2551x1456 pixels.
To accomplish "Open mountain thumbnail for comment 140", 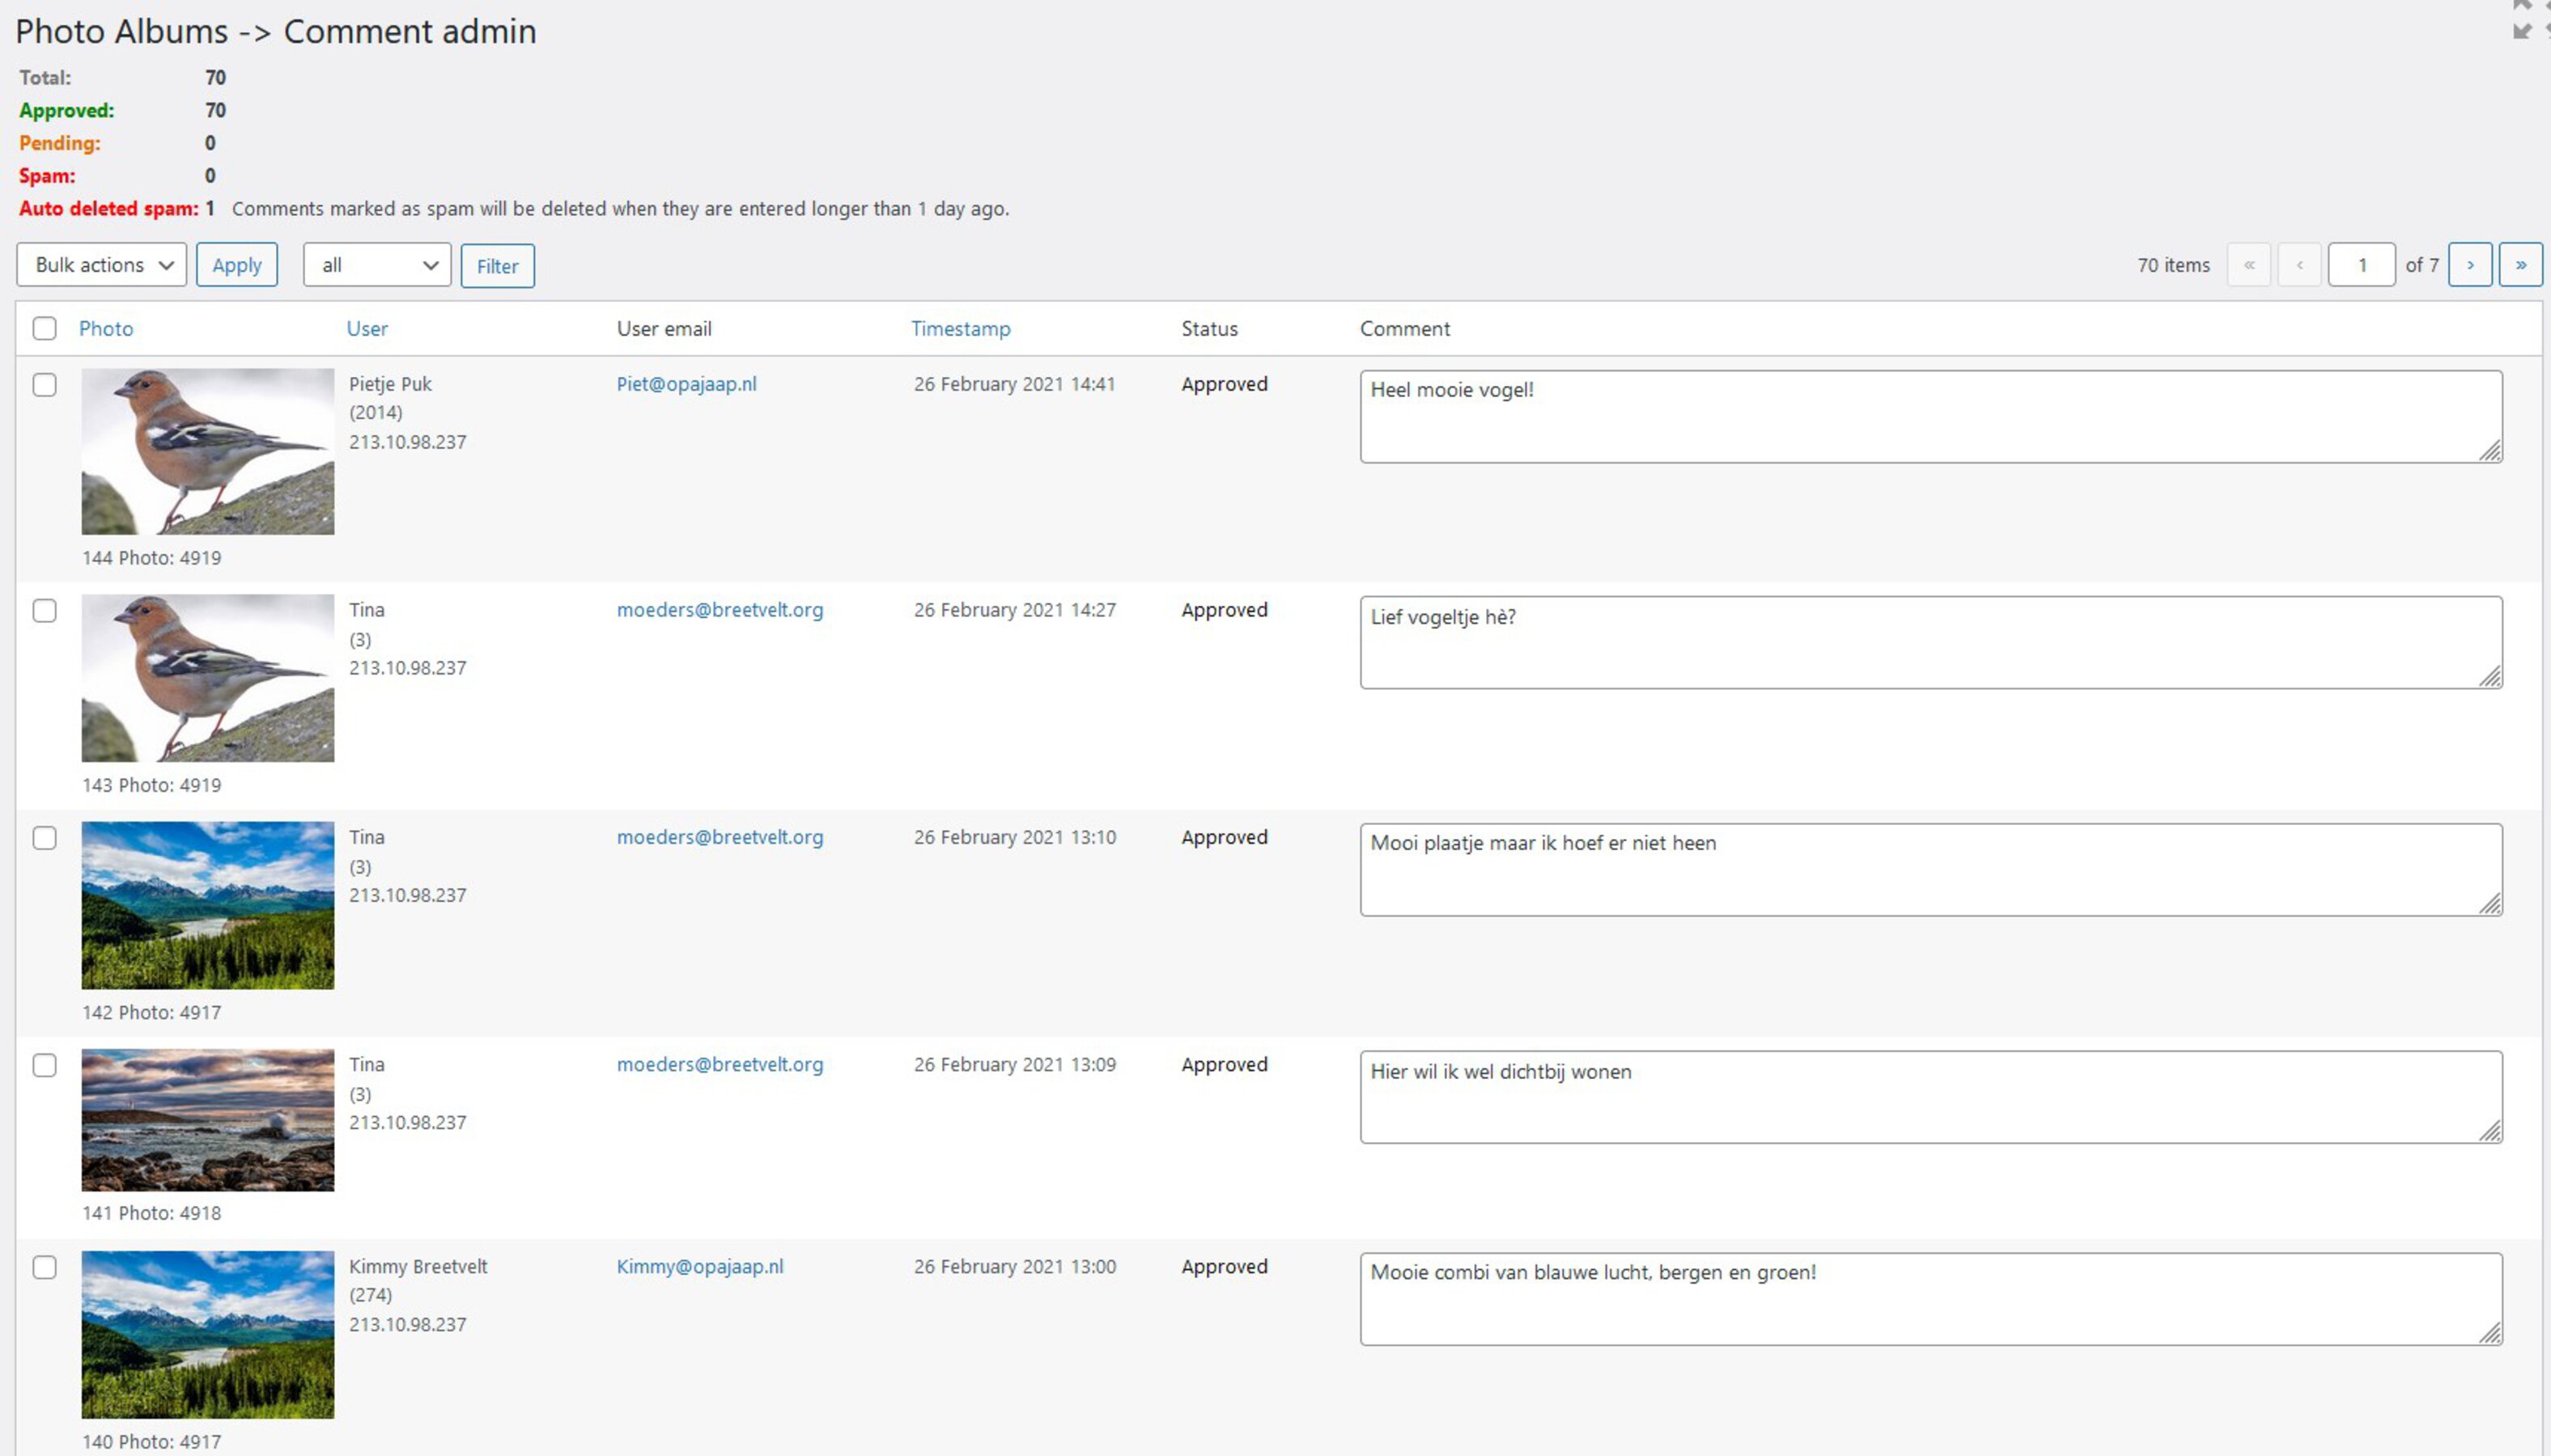I will click(208, 1334).
